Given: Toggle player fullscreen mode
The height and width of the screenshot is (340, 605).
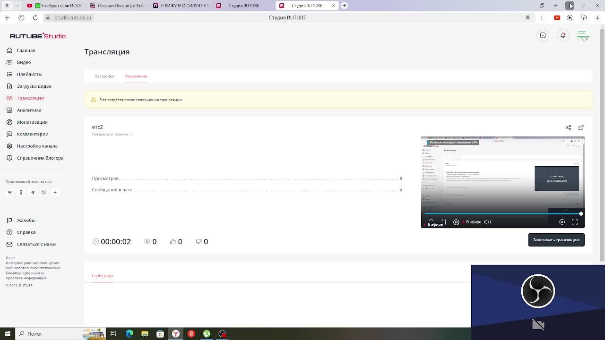Looking at the screenshot, I should 575,222.
